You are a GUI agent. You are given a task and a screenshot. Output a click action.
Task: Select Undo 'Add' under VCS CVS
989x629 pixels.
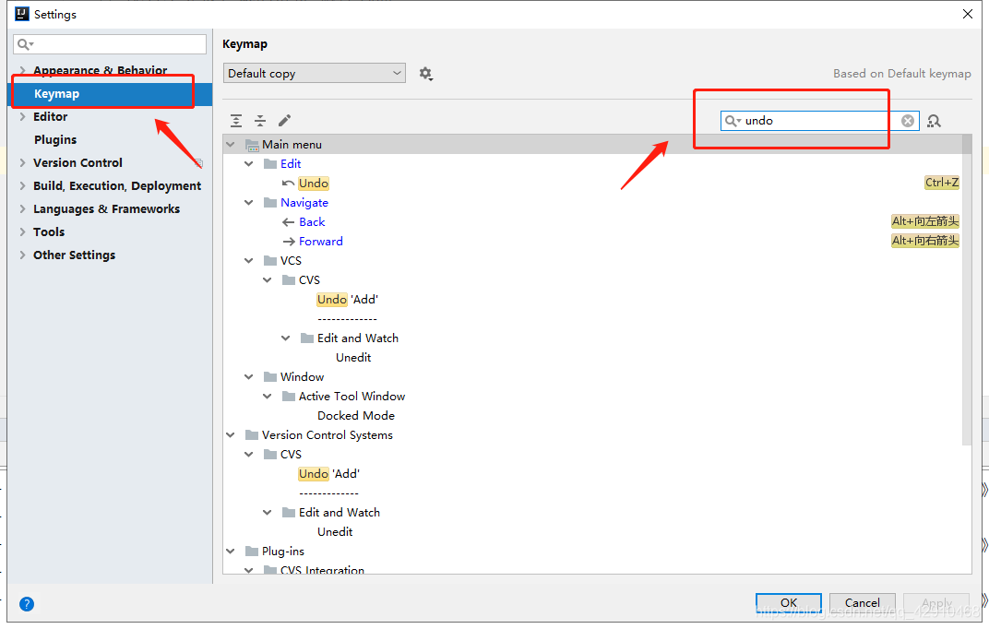click(x=348, y=300)
